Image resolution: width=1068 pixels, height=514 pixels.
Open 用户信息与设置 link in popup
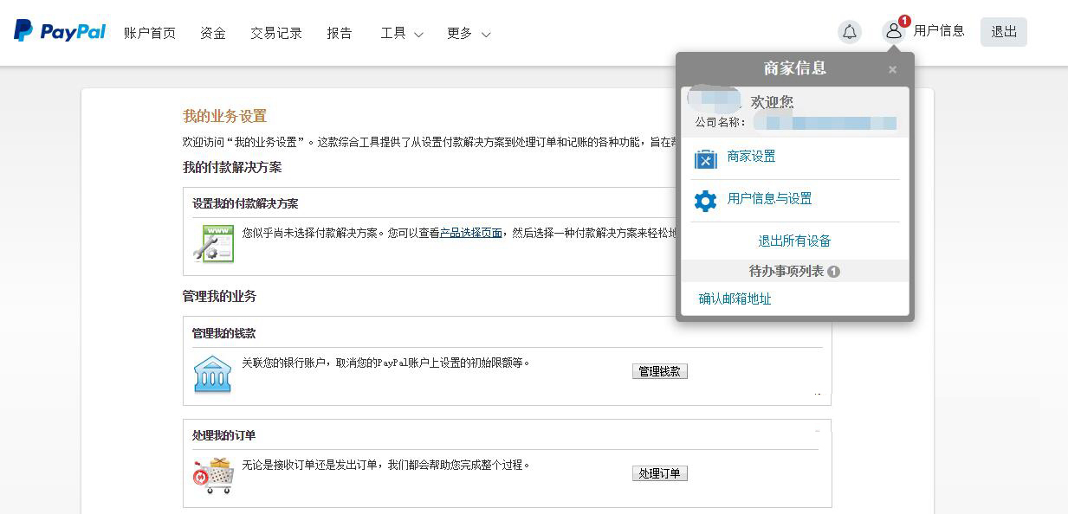coord(770,199)
